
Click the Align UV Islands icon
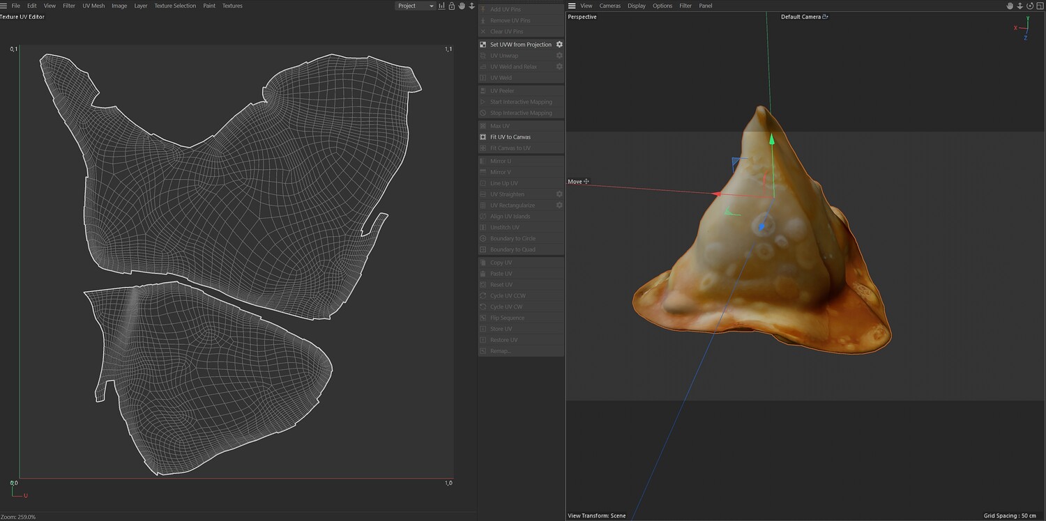coord(483,217)
